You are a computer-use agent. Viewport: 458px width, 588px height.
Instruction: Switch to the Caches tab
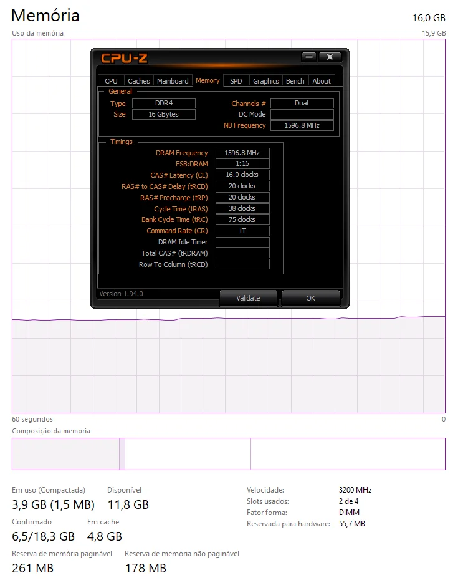coord(139,81)
